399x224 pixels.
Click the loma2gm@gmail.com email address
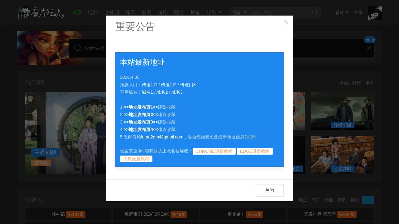(162, 137)
